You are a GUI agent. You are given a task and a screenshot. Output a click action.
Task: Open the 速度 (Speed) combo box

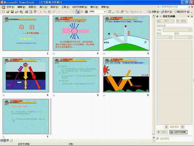point(183,37)
